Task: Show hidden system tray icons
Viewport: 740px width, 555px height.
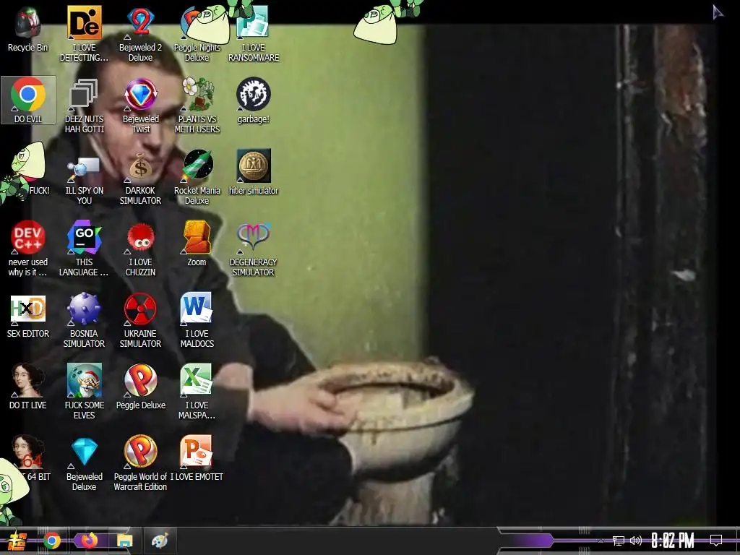Action: coord(601,541)
